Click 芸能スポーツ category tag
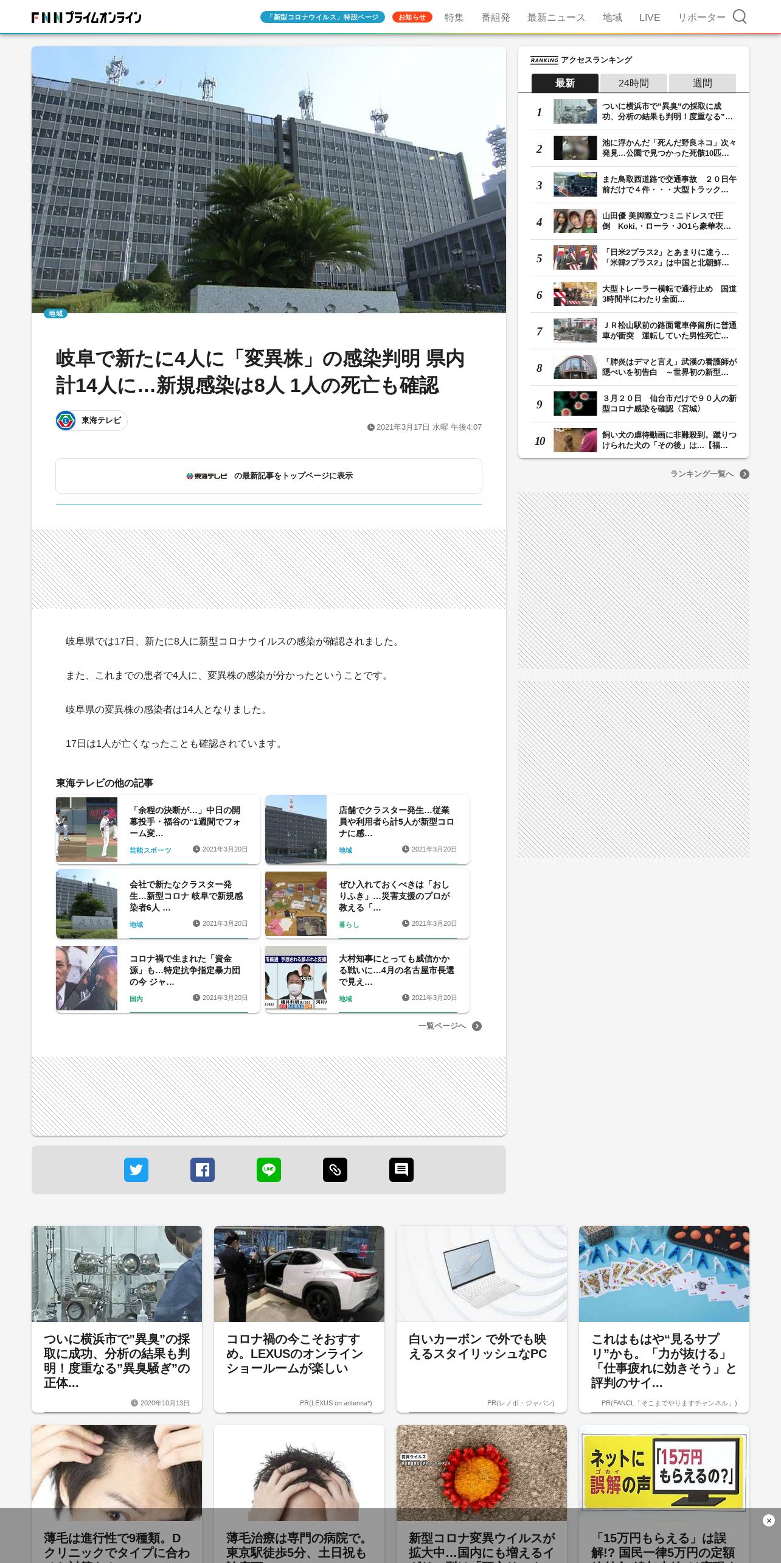781x1563 pixels. pos(150,850)
